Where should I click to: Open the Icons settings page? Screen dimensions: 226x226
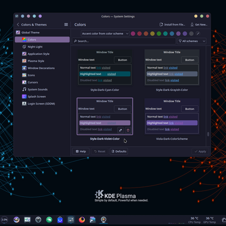tap(42, 75)
